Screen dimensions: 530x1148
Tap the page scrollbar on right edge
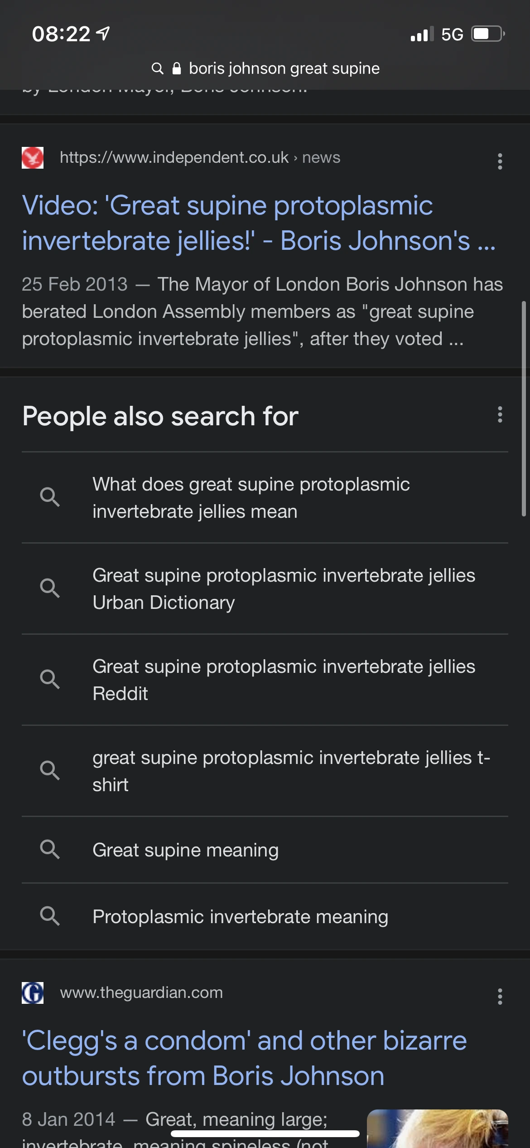click(524, 408)
